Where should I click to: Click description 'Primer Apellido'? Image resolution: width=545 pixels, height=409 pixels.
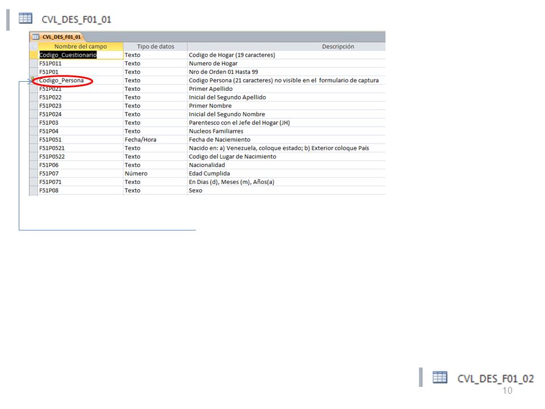(x=211, y=89)
